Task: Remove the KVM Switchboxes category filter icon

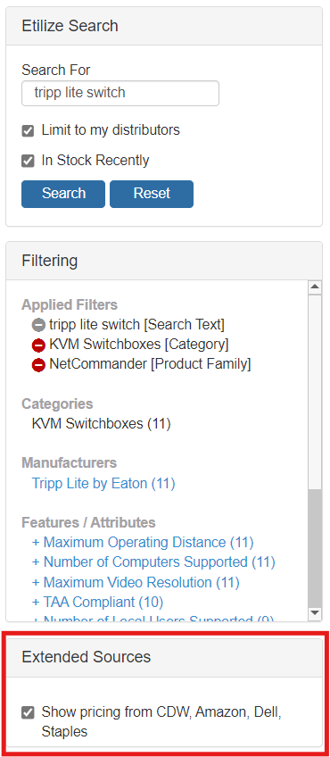Action: tap(38, 345)
